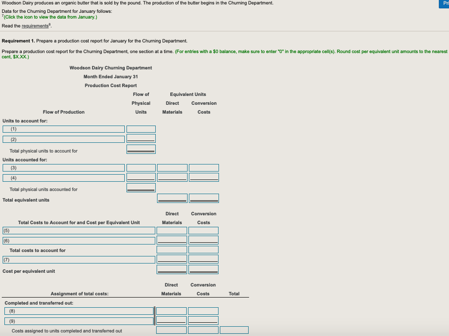The image size is (449, 336).
Task: Open dropdown (4) under Units accounted for
Action: 63,177
